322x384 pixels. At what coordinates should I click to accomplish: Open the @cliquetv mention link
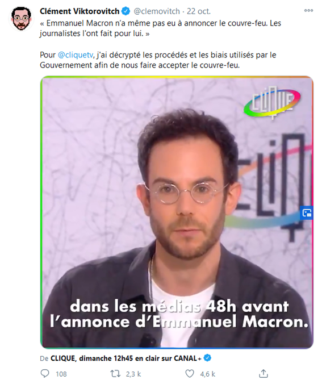point(76,55)
